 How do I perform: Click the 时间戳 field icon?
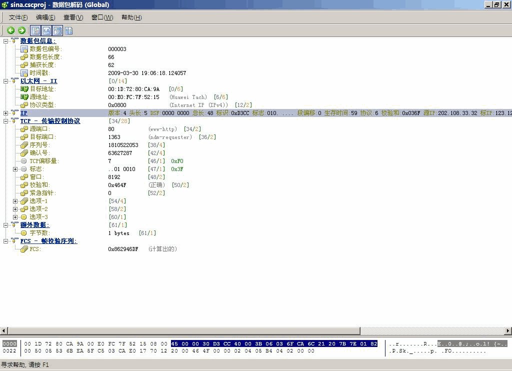pos(24,73)
